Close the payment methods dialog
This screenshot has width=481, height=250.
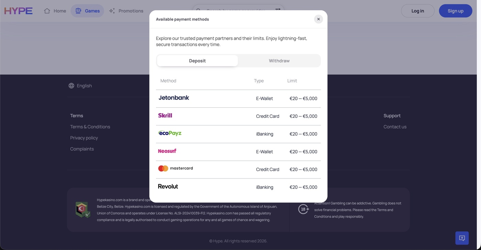[x=318, y=19]
